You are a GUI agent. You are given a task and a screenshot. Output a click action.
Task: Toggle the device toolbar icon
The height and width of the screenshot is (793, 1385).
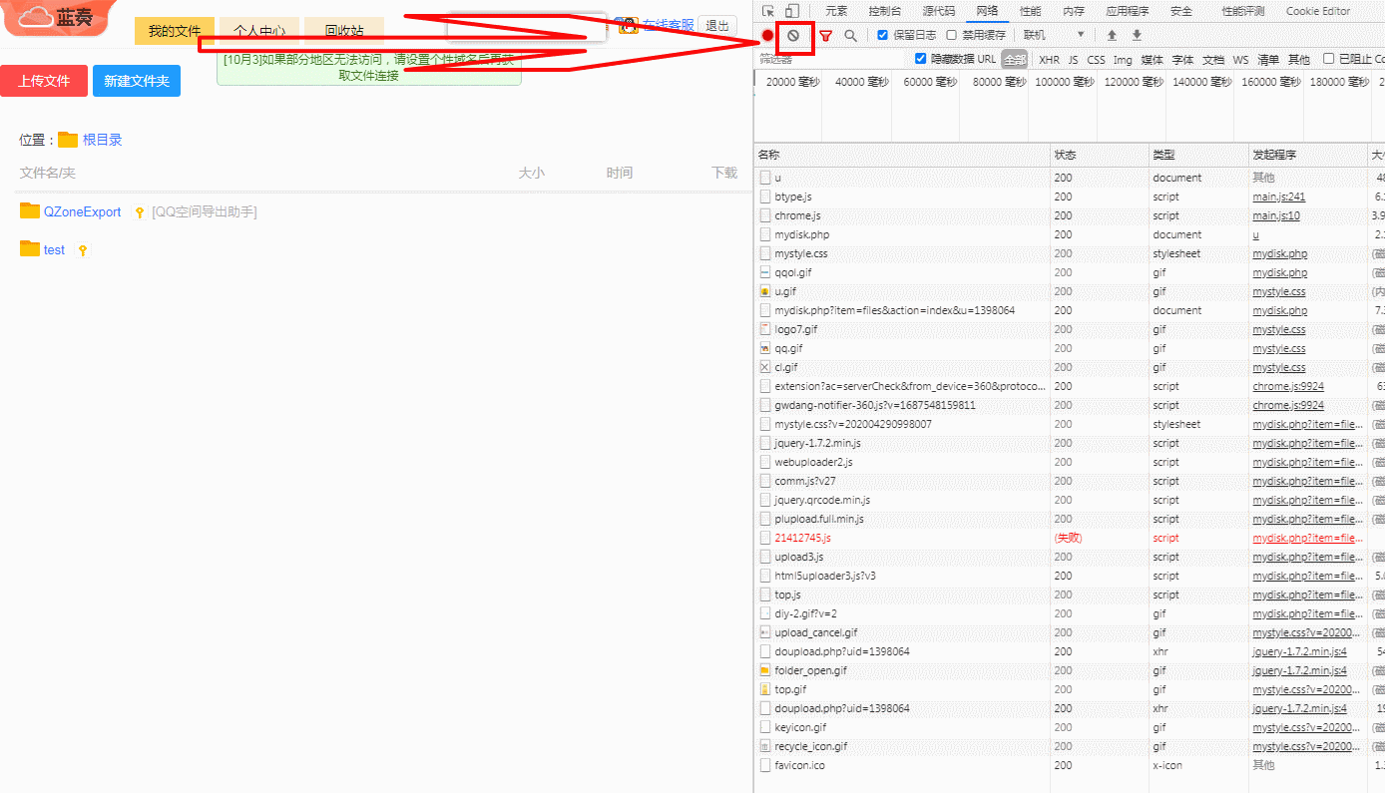(791, 11)
